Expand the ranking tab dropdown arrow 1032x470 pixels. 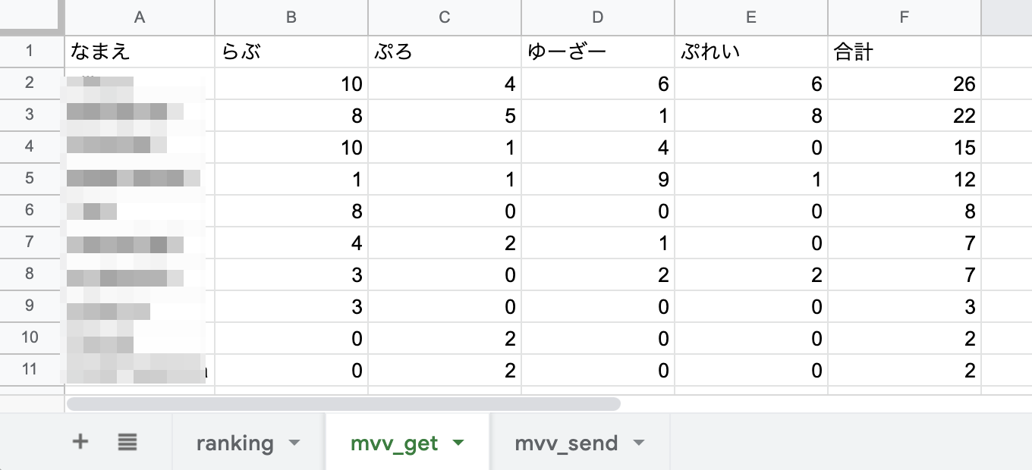click(x=294, y=443)
